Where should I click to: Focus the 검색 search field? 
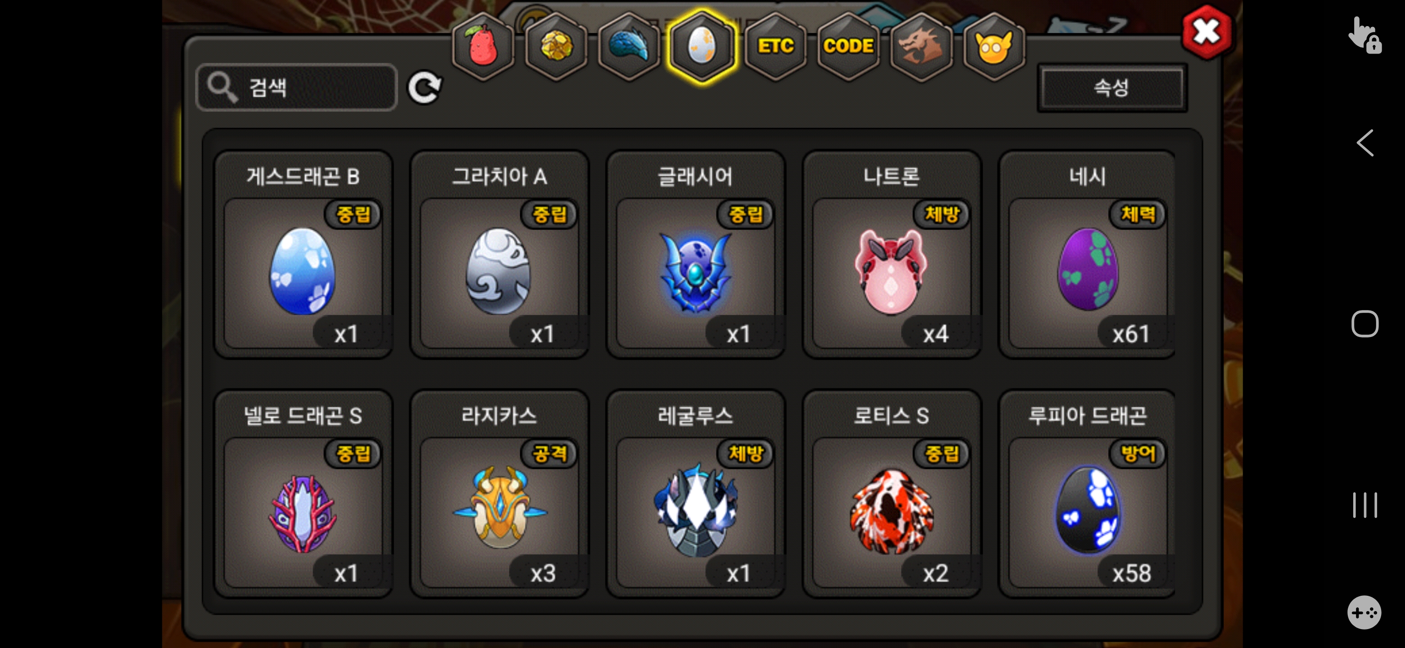click(x=297, y=87)
